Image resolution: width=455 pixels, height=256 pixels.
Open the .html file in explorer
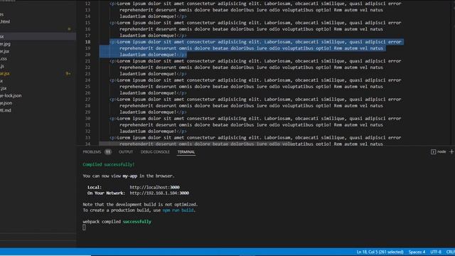click(x=5, y=21)
